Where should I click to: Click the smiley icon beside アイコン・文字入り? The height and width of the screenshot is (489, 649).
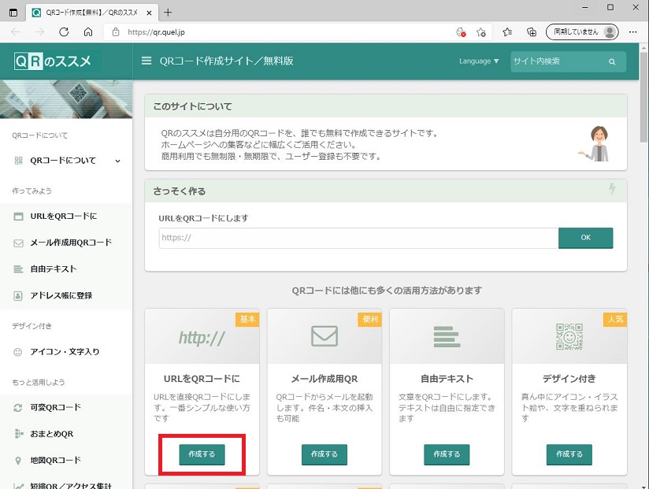[18, 352]
